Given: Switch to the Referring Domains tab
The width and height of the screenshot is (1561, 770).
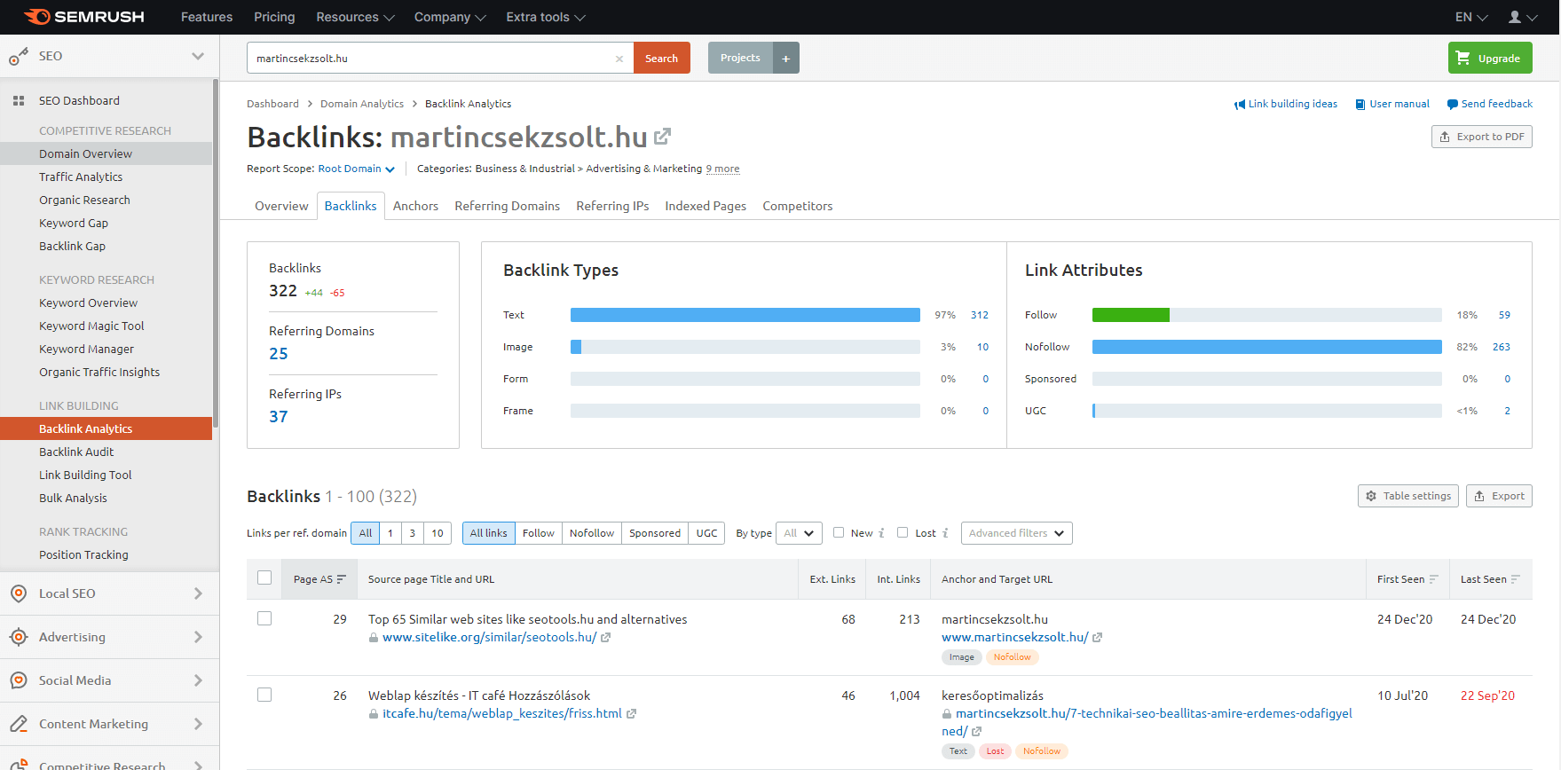Looking at the screenshot, I should pos(507,206).
